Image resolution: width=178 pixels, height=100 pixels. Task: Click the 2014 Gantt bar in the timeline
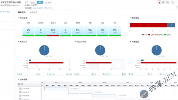[x=104, y=96]
